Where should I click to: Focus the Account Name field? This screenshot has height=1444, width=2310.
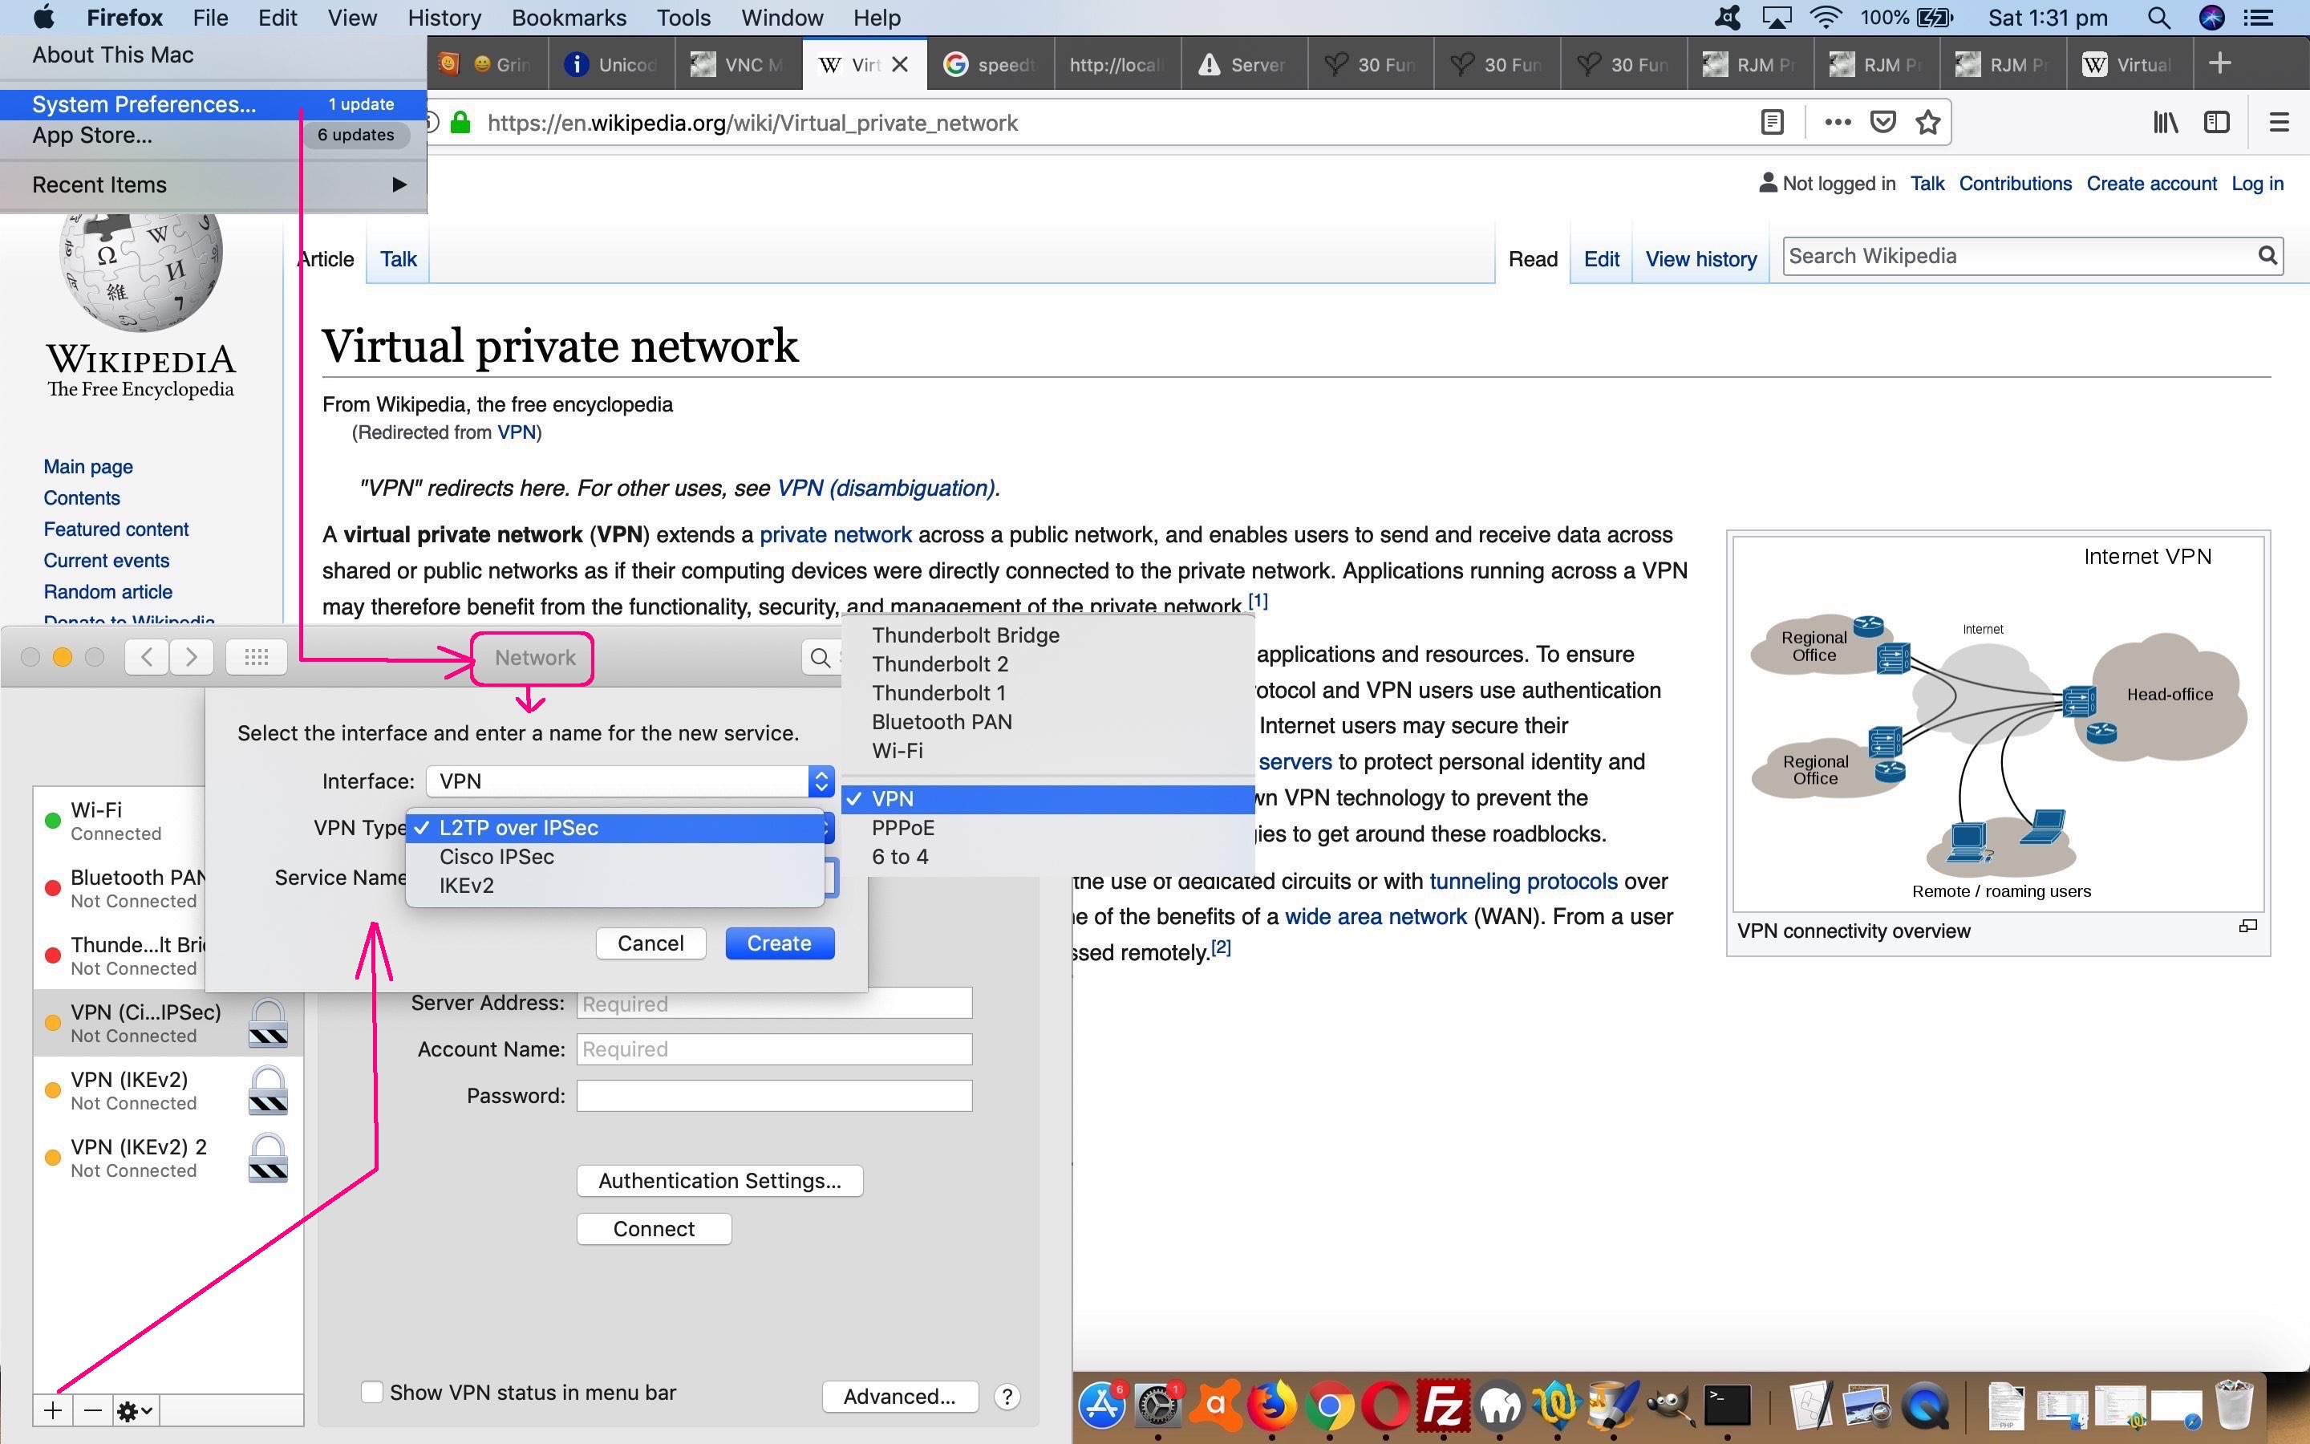(x=774, y=1049)
